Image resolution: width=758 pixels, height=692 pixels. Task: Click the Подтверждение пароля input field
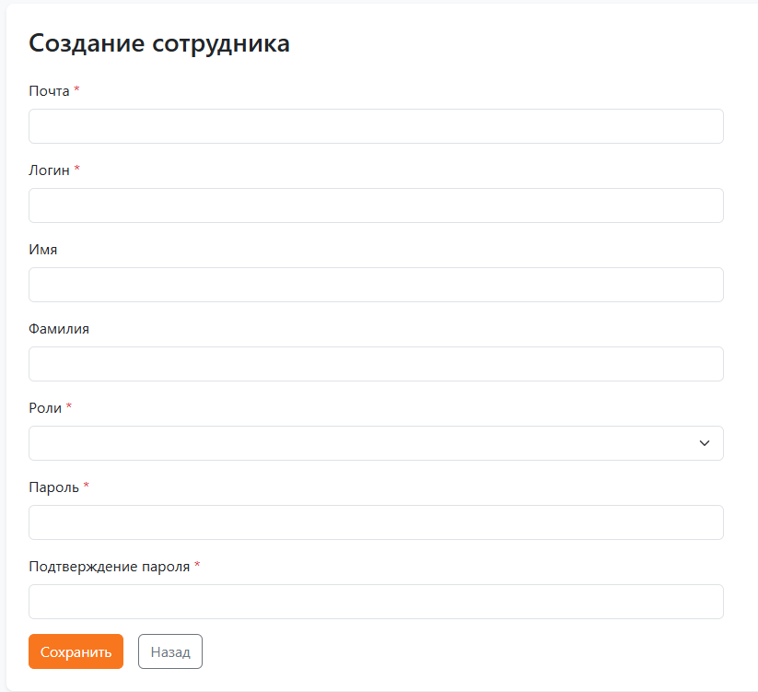click(376, 602)
